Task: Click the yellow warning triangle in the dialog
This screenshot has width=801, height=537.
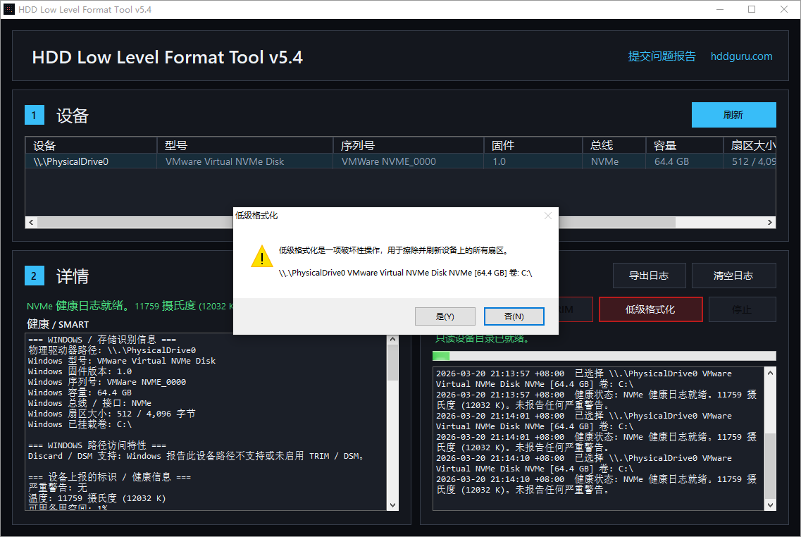Action: [261, 257]
